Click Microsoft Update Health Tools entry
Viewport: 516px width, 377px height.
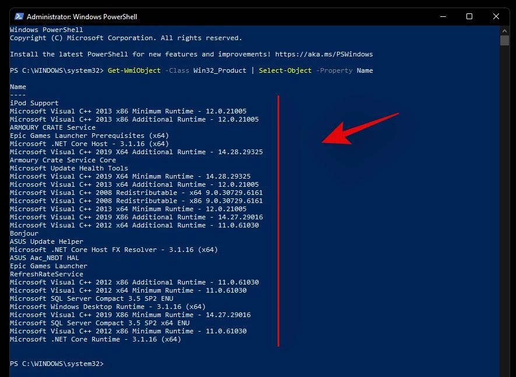point(69,168)
